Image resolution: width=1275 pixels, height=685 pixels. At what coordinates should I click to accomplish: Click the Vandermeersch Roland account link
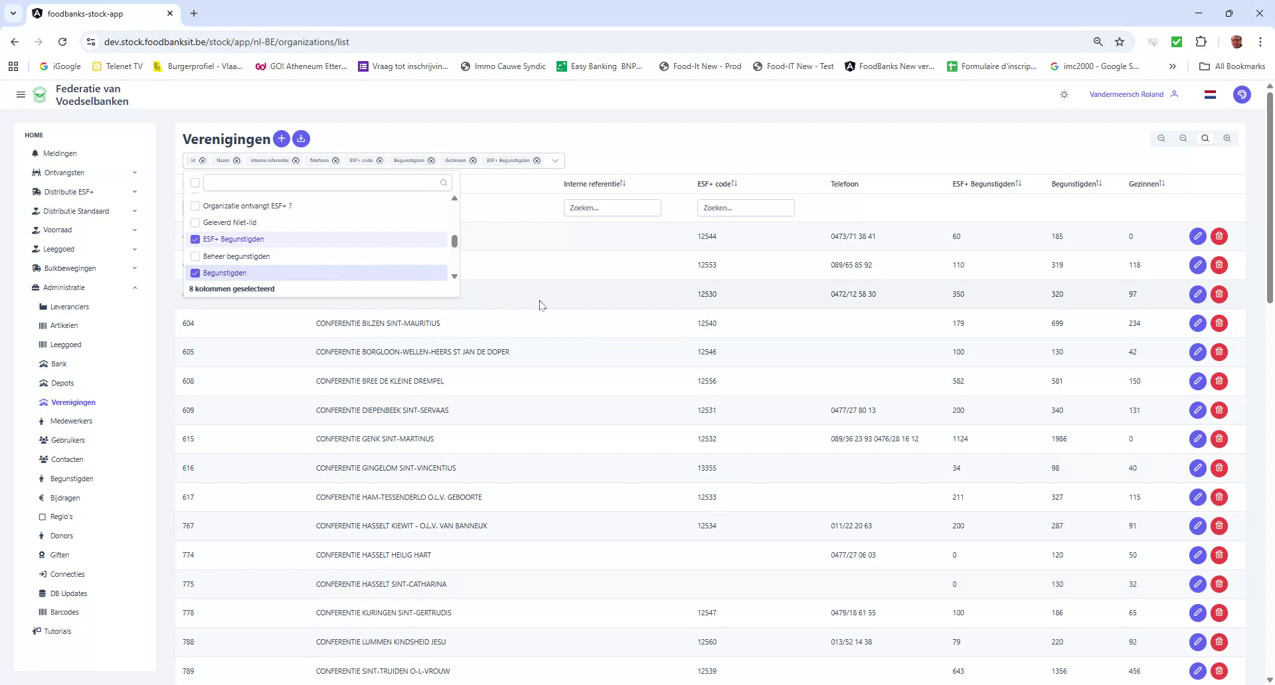coord(1126,94)
